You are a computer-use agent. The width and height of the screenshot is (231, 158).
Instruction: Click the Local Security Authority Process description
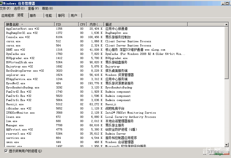click(130, 117)
